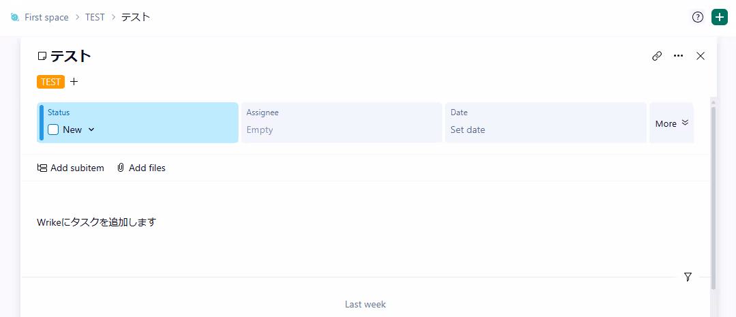This screenshot has width=736, height=317.
Task: Click the green plus create button
Action: coord(719,17)
